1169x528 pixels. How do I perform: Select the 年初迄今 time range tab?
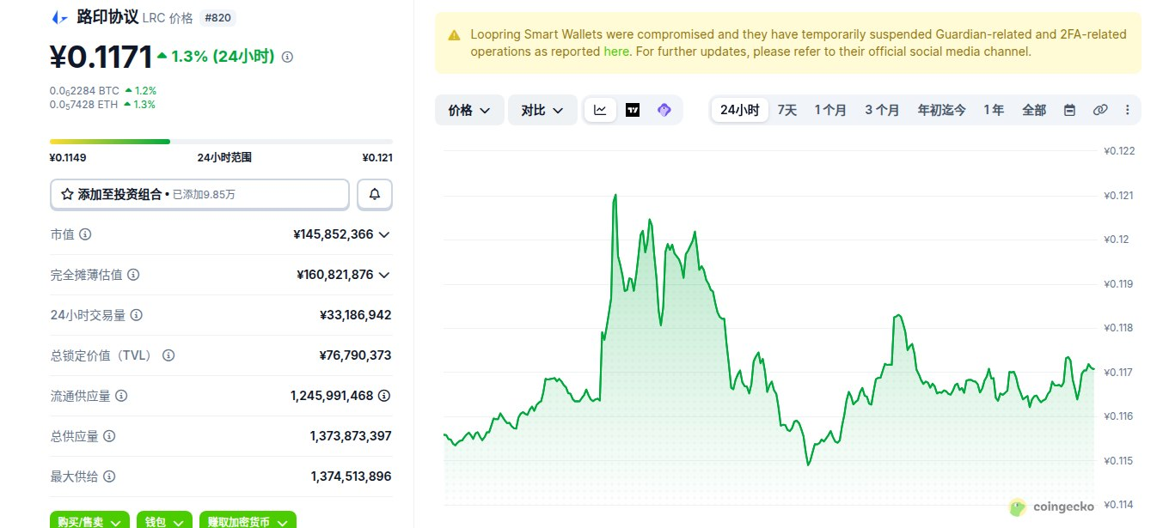[x=941, y=110]
